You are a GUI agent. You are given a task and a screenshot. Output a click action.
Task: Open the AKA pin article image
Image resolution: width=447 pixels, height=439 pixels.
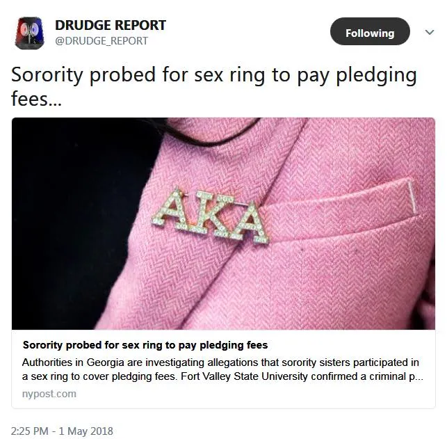click(x=223, y=223)
